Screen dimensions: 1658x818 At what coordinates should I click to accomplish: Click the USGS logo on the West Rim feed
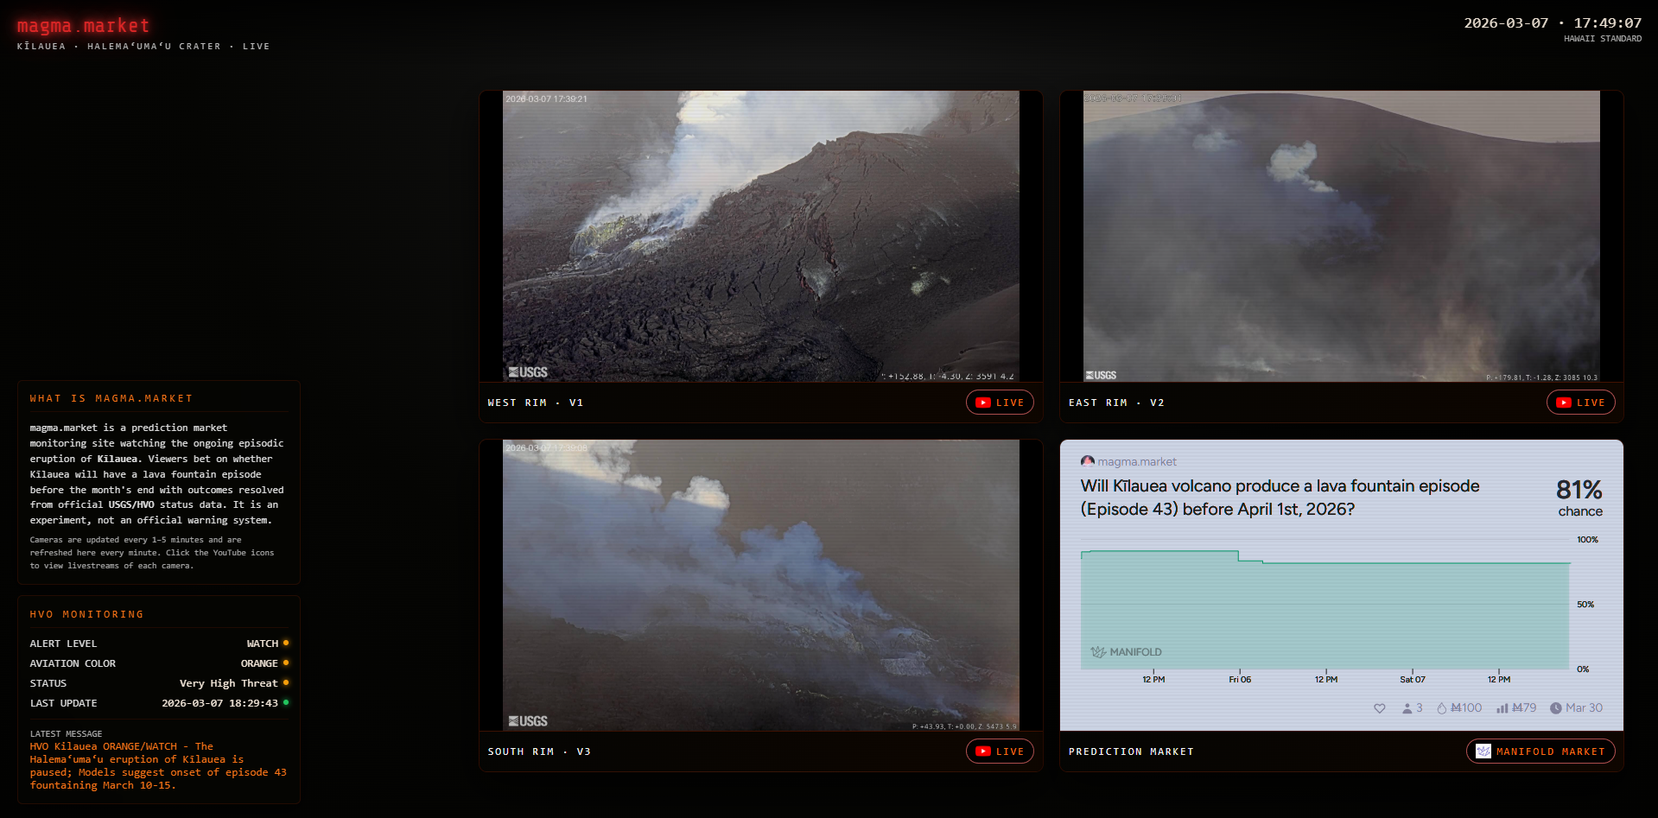tap(529, 371)
